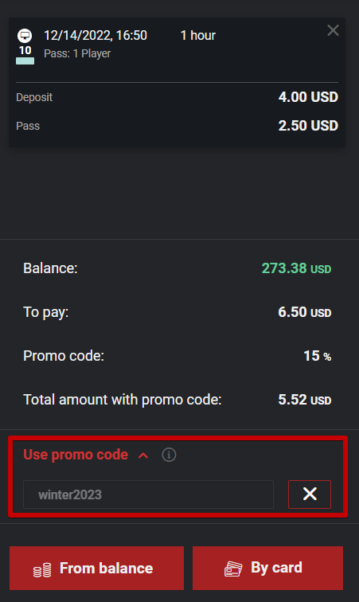Image resolution: width=359 pixels, height=602 pixels.
Task: Click the computer monitor icon above seat 10
Action: point(25,36)
